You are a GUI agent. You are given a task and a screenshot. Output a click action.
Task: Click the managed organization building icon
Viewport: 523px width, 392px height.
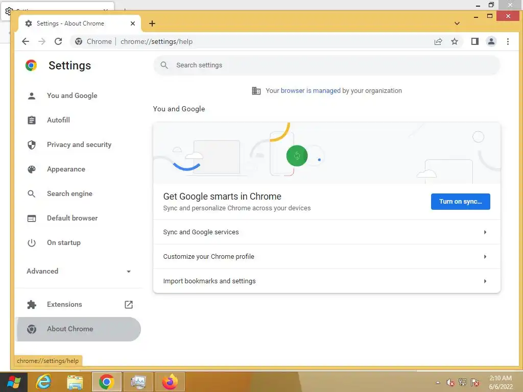pos(256,91)
